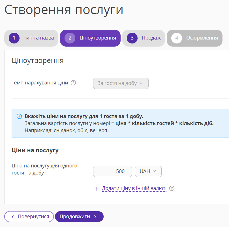Click bold text Вкажіть ціни на послугу
This screenshot has height=227, width=229.
click(x=84, y=116)
